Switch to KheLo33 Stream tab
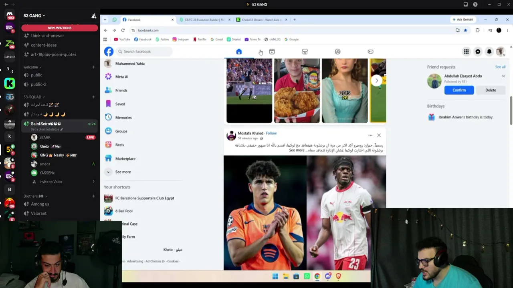 coord(261,20)
